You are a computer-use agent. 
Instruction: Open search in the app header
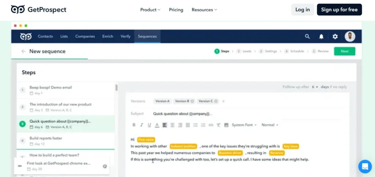pyautogui.click(x=307, y=36)
